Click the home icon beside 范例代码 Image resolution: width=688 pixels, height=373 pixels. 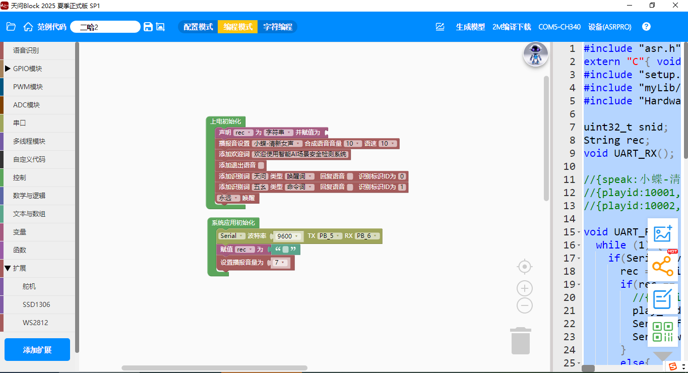[x=28, y=27]
